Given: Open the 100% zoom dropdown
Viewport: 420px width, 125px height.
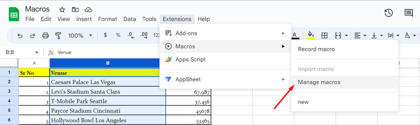Looking at the screenshot, I should pos(80,35).
